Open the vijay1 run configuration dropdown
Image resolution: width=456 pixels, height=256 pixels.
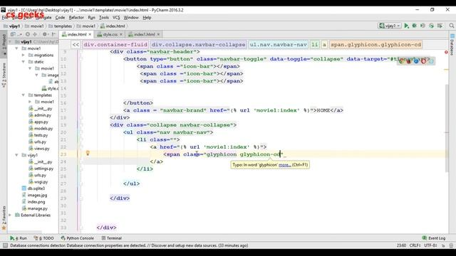(390, 26)
